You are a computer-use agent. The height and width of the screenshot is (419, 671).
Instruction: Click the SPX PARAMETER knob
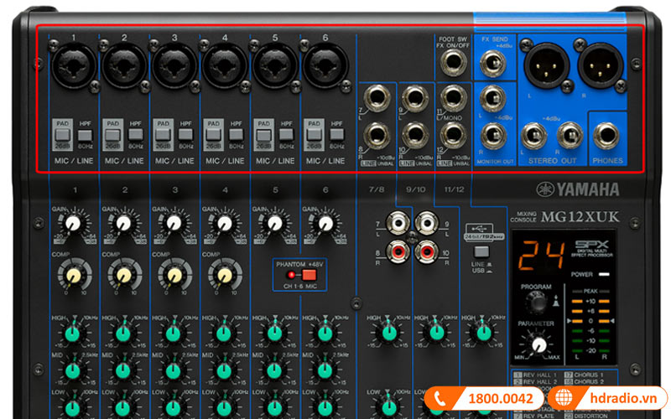[538, 344]
